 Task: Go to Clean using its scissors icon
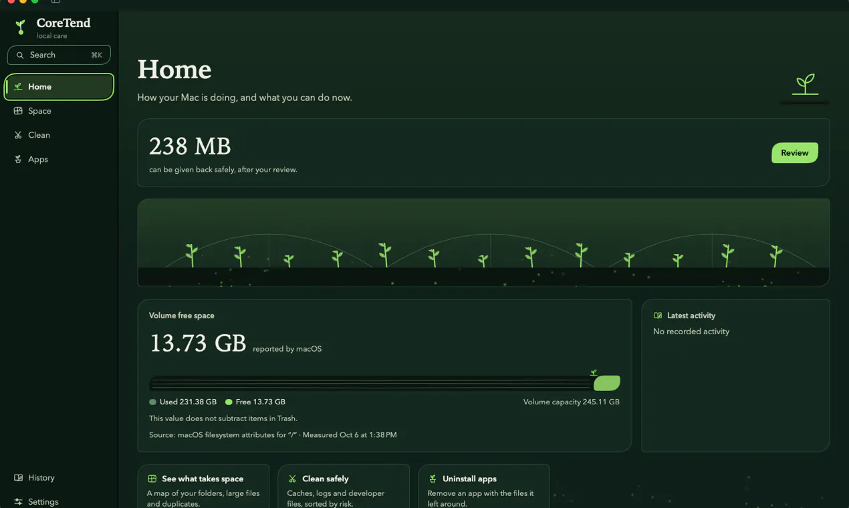(x=18, y=135)
